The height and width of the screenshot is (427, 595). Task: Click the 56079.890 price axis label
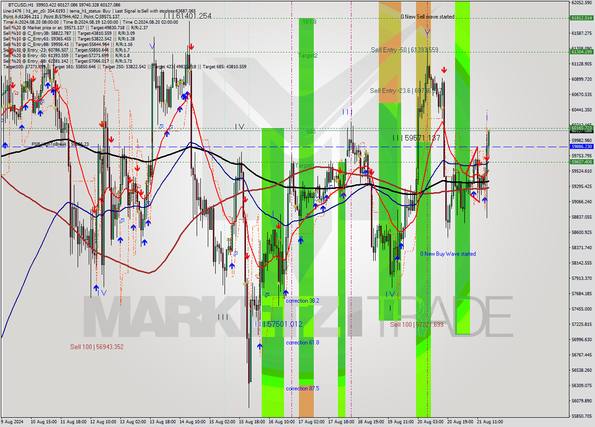(581, 401)
